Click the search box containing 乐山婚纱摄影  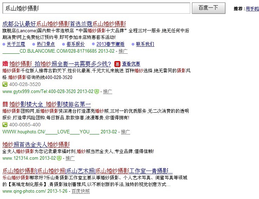pyautogui.click(x=96, y=8)
